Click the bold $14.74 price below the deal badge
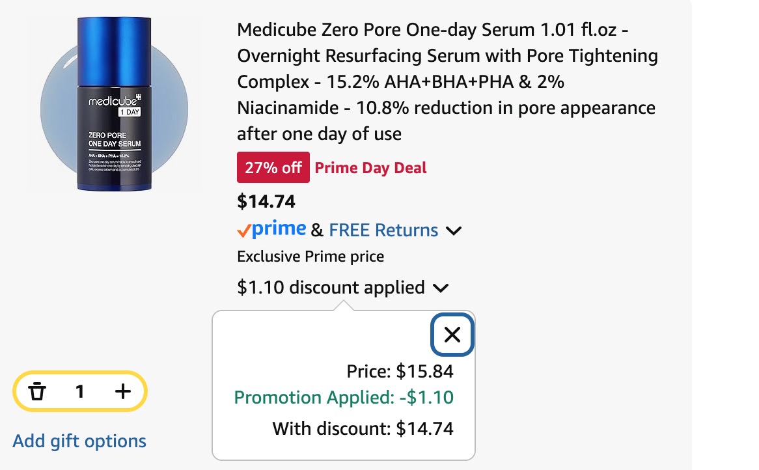The width and height of the screenshot is (759, 470). tap(266, 201)
